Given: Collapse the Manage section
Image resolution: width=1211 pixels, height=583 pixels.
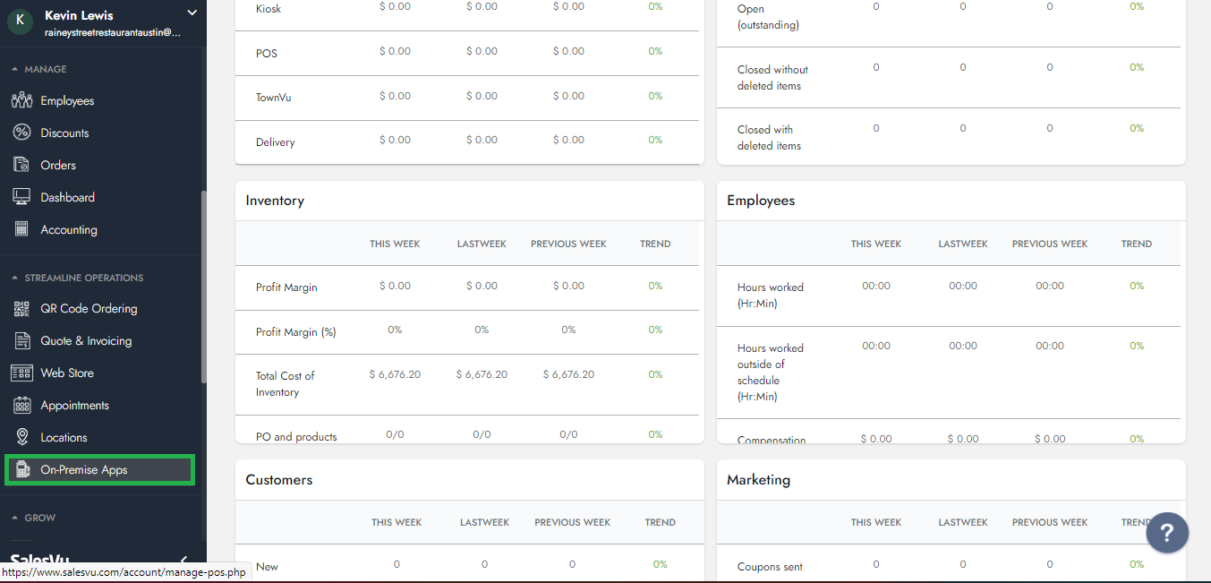Looking at the screenshot, I should pyautogui.click(x=14, y=69).
